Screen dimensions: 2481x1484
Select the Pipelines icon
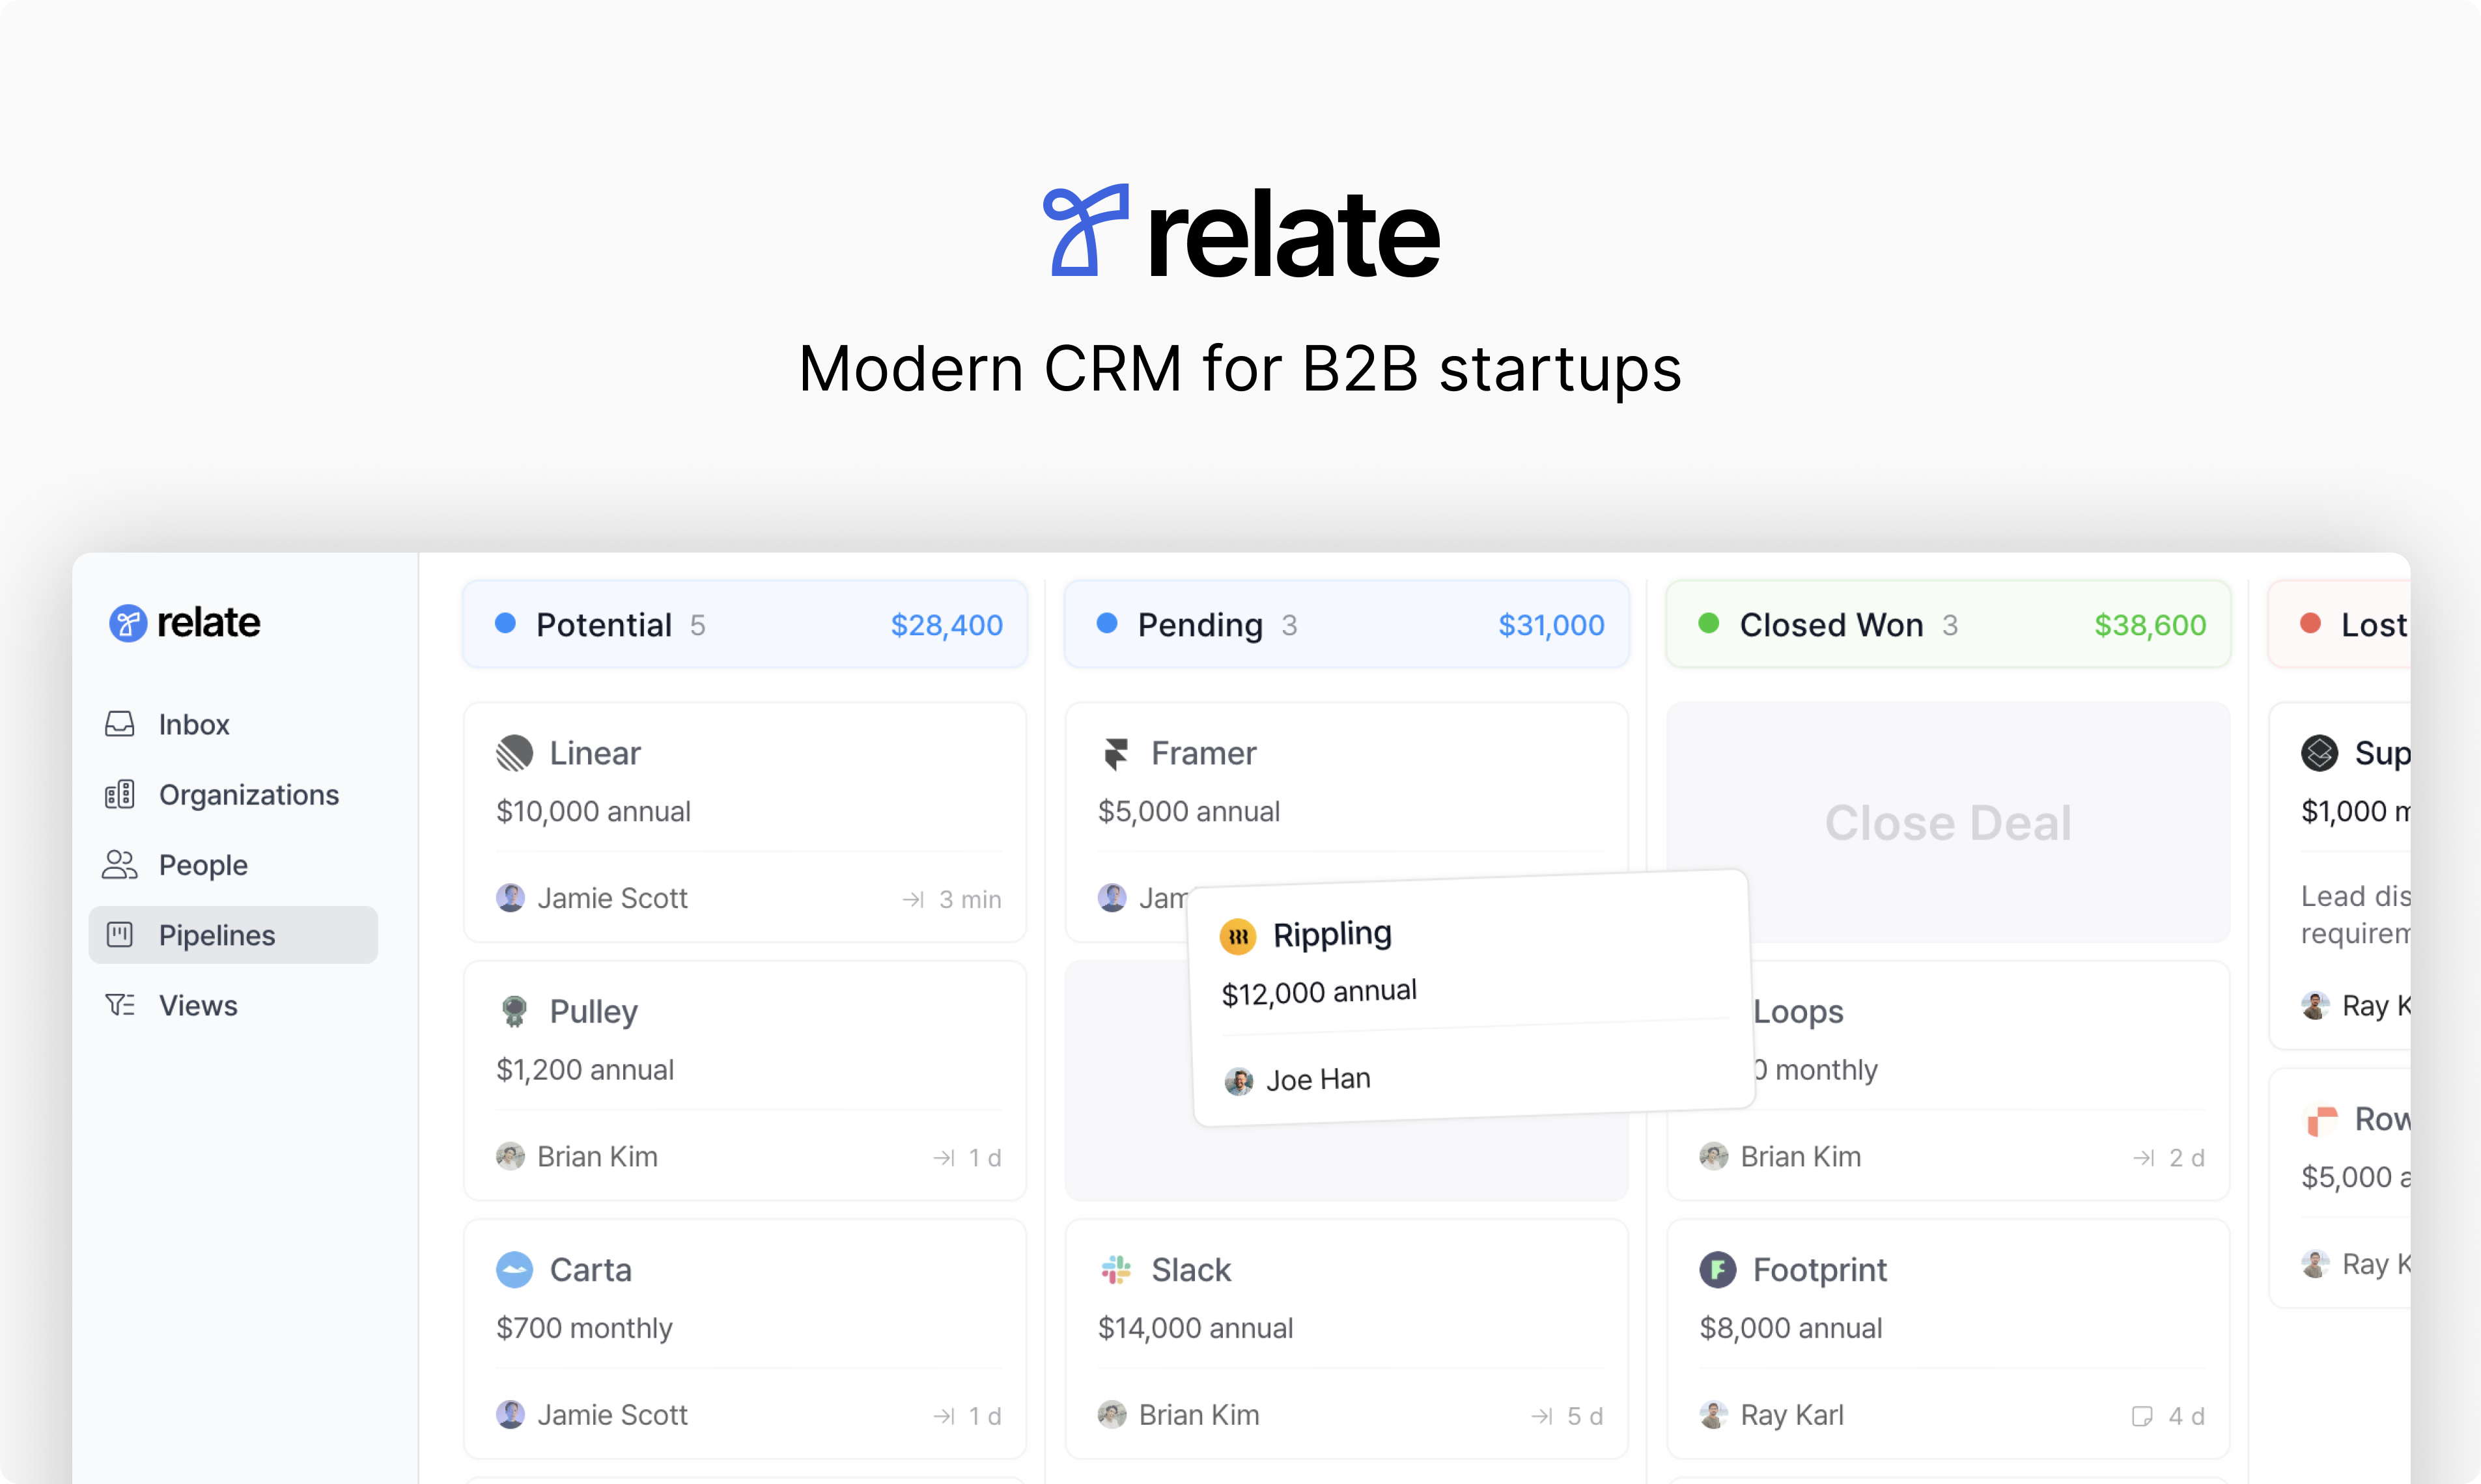click(120, 935)
